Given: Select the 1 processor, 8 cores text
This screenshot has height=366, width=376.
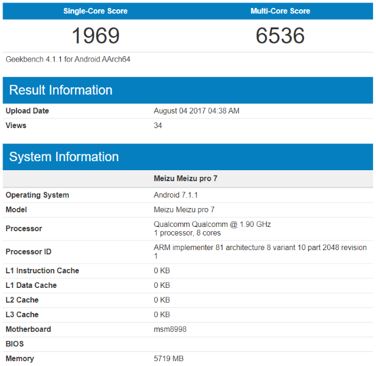Looking at the screenshot, I should (187, 233).
